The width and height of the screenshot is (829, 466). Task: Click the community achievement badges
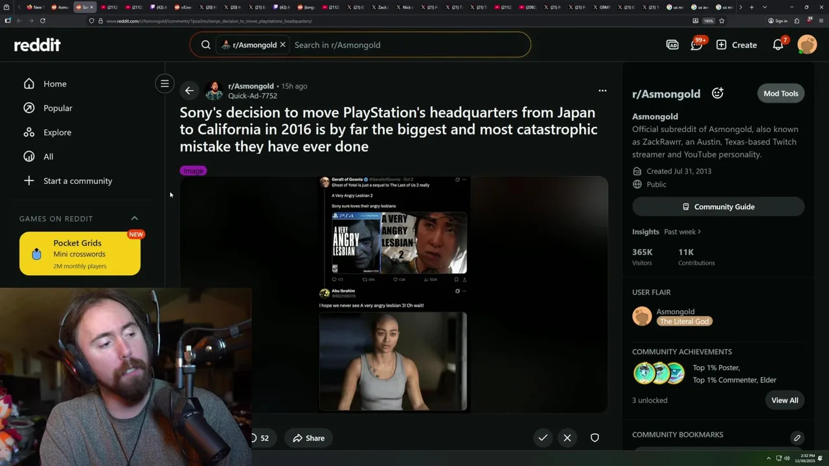(659, 373)
